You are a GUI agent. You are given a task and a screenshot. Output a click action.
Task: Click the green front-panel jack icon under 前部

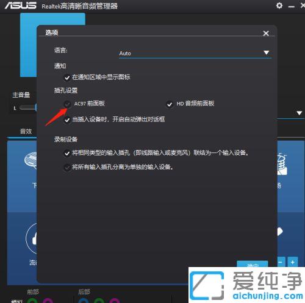pos(32,301)
